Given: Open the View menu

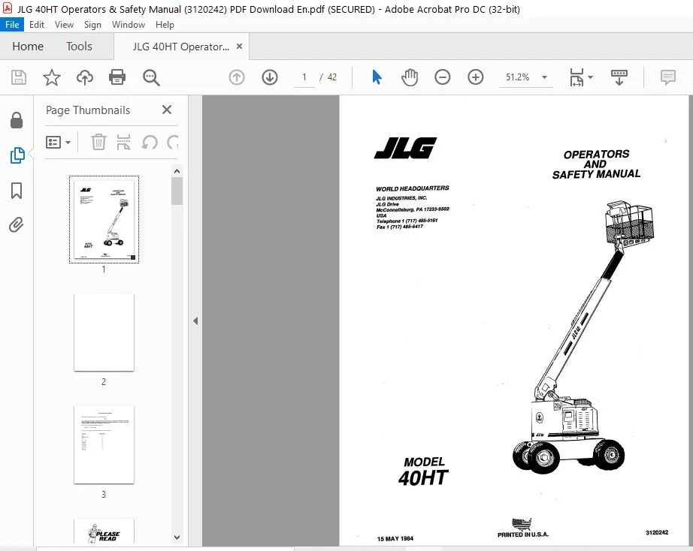Looking at the screenshot, I should click(64, 25).
